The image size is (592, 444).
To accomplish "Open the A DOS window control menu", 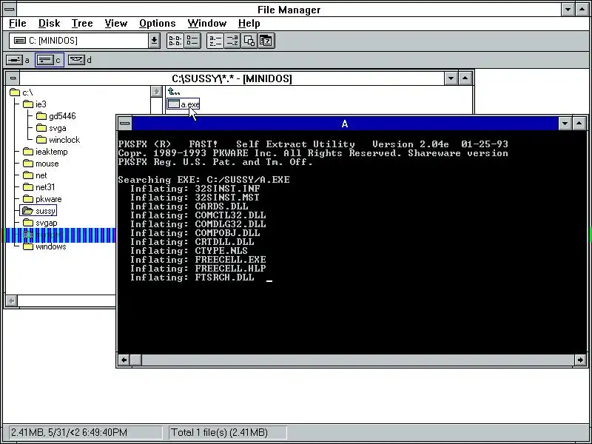I will 124,124.
